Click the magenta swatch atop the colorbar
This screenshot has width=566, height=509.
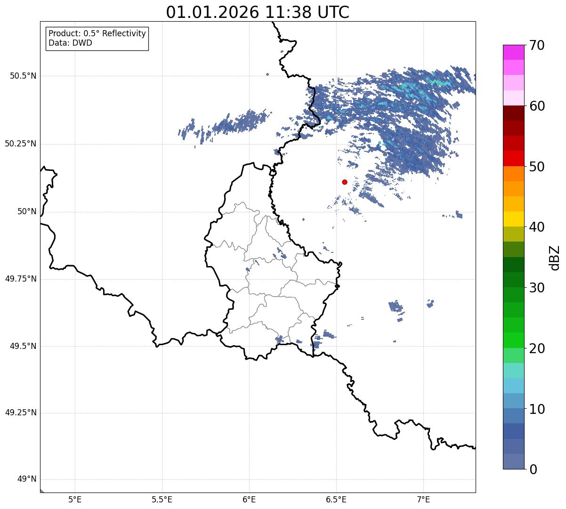coord(513,52)
